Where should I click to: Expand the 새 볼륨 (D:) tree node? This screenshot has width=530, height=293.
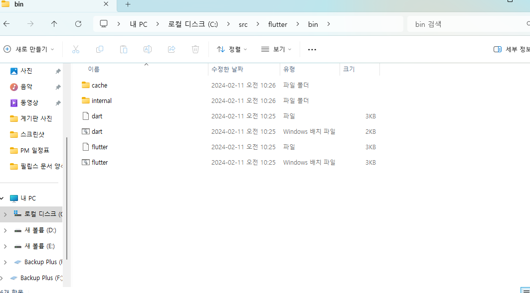5,230
